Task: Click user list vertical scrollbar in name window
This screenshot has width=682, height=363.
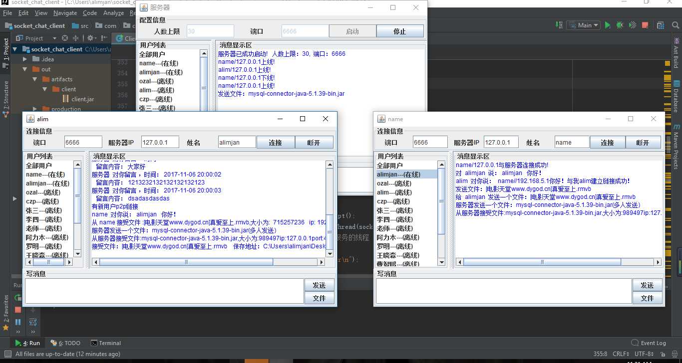Action: [x=441, y=213]
